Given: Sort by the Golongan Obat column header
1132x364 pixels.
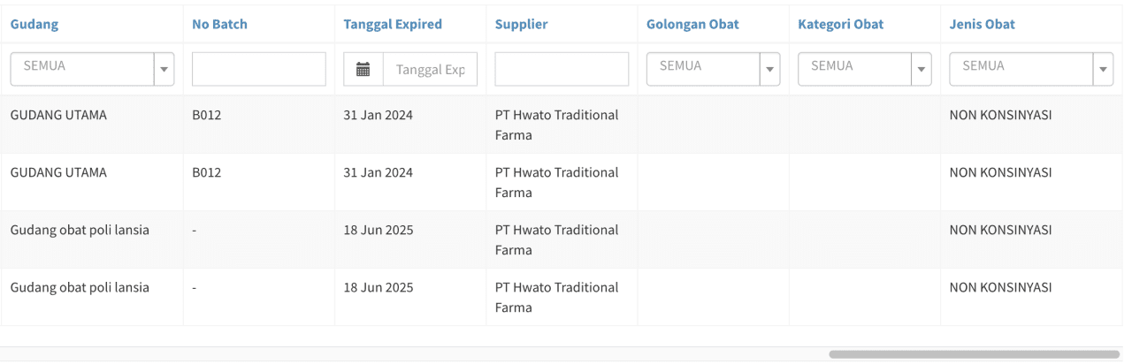Looking at the screenshot, I should pyautogui.click(x=692, y=24).
